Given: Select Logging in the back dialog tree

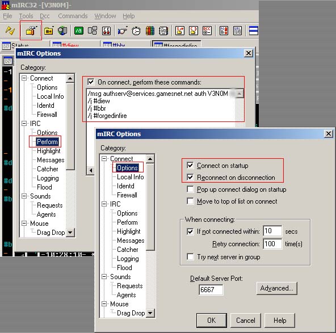Looking at the screenshot, I should [48, 178].
